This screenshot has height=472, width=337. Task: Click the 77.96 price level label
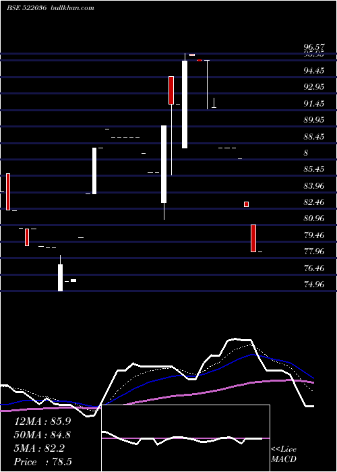tap(314, 252)
